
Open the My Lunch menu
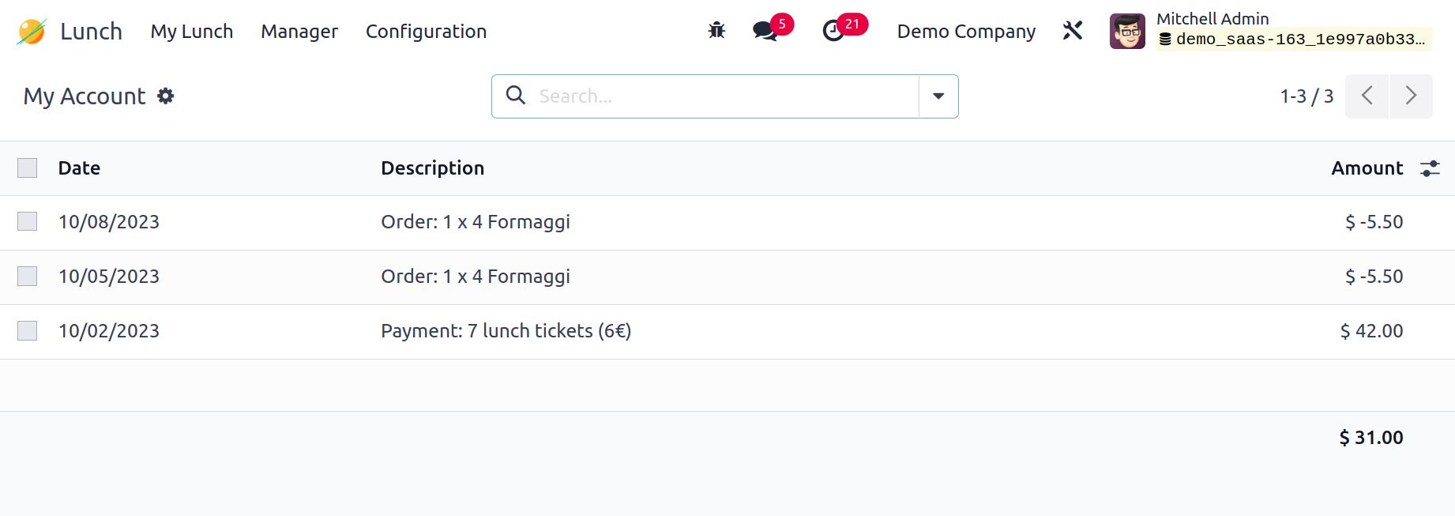pyautogui.click(x=192, y=32)
